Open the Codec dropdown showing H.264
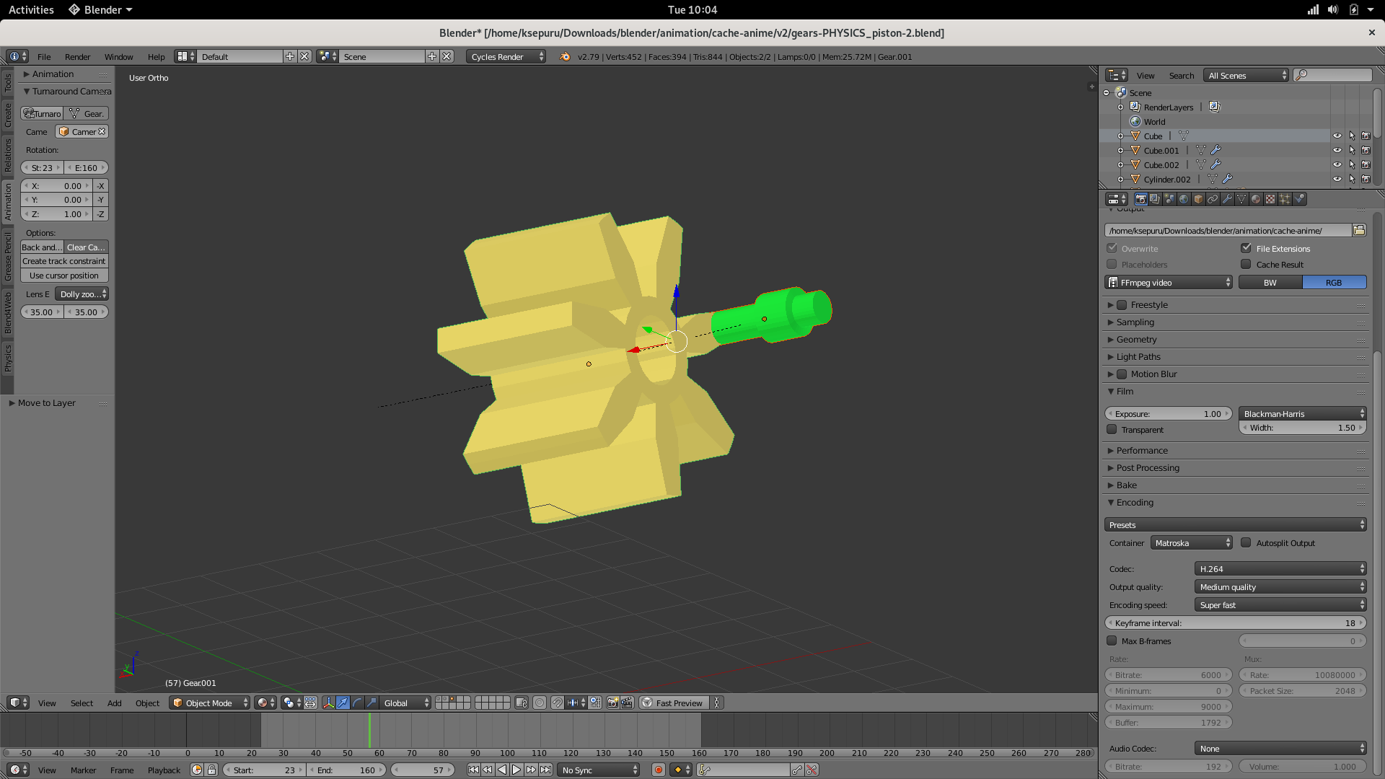Screen dimensions: 1385x779 point(1280,568)
